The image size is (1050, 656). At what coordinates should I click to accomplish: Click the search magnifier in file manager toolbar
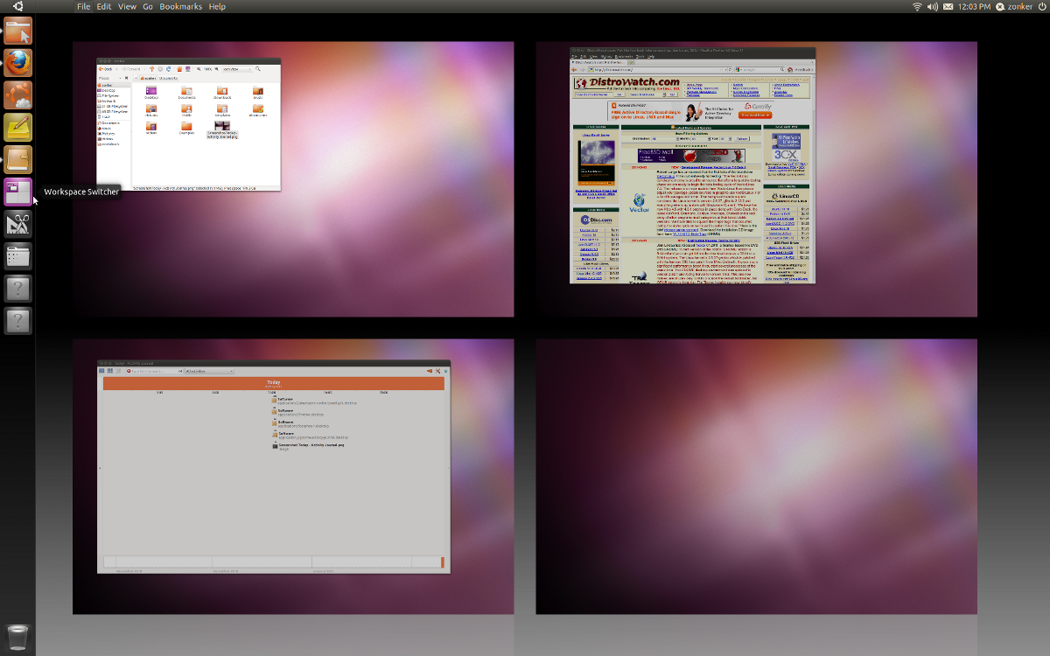[x=257, y=68]
